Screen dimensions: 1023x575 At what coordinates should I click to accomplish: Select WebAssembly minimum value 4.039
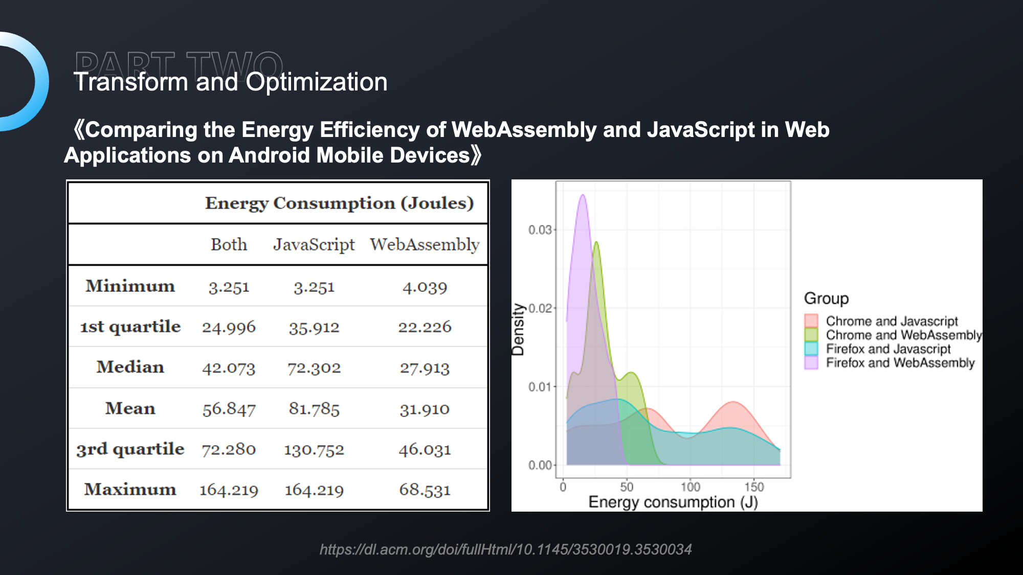425,287
